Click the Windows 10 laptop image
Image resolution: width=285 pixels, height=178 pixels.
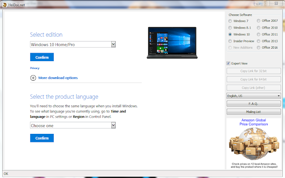pyautogui.click(x=172, y=43)
